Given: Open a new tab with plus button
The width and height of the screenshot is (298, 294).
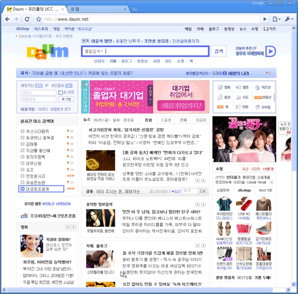Looking at the screenshot, I should [x=134, y=9].
